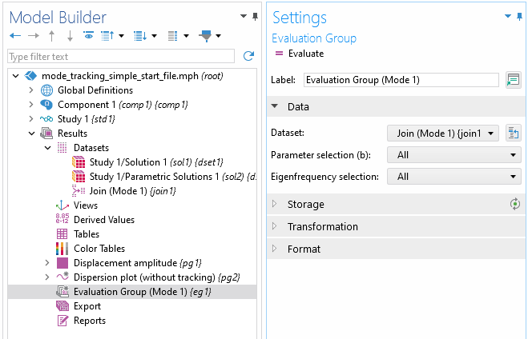Screen dimensions: 528x339
Task: Expand the Global Definitions node
Action: [x=31, y=90]
